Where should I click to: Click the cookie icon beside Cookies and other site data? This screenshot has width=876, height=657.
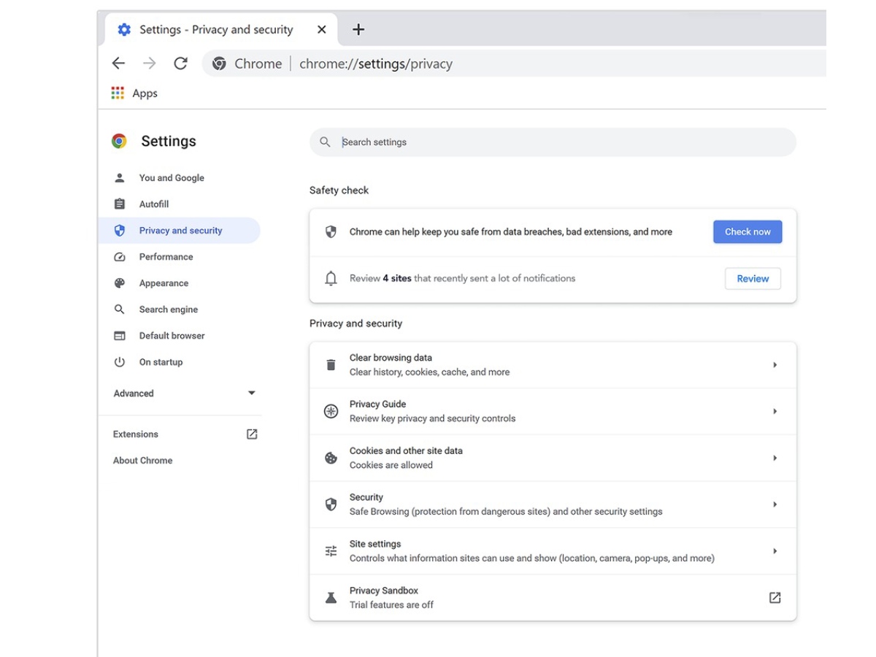(331, 458)
